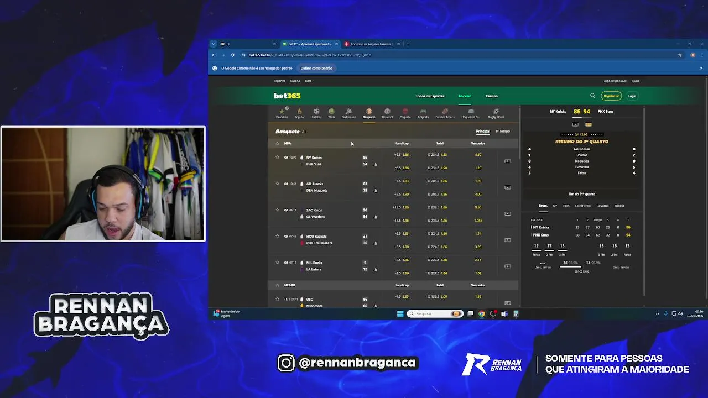
Task: Favorite the SAC Kings vs GS Warriors match
Action: point(277,210)
